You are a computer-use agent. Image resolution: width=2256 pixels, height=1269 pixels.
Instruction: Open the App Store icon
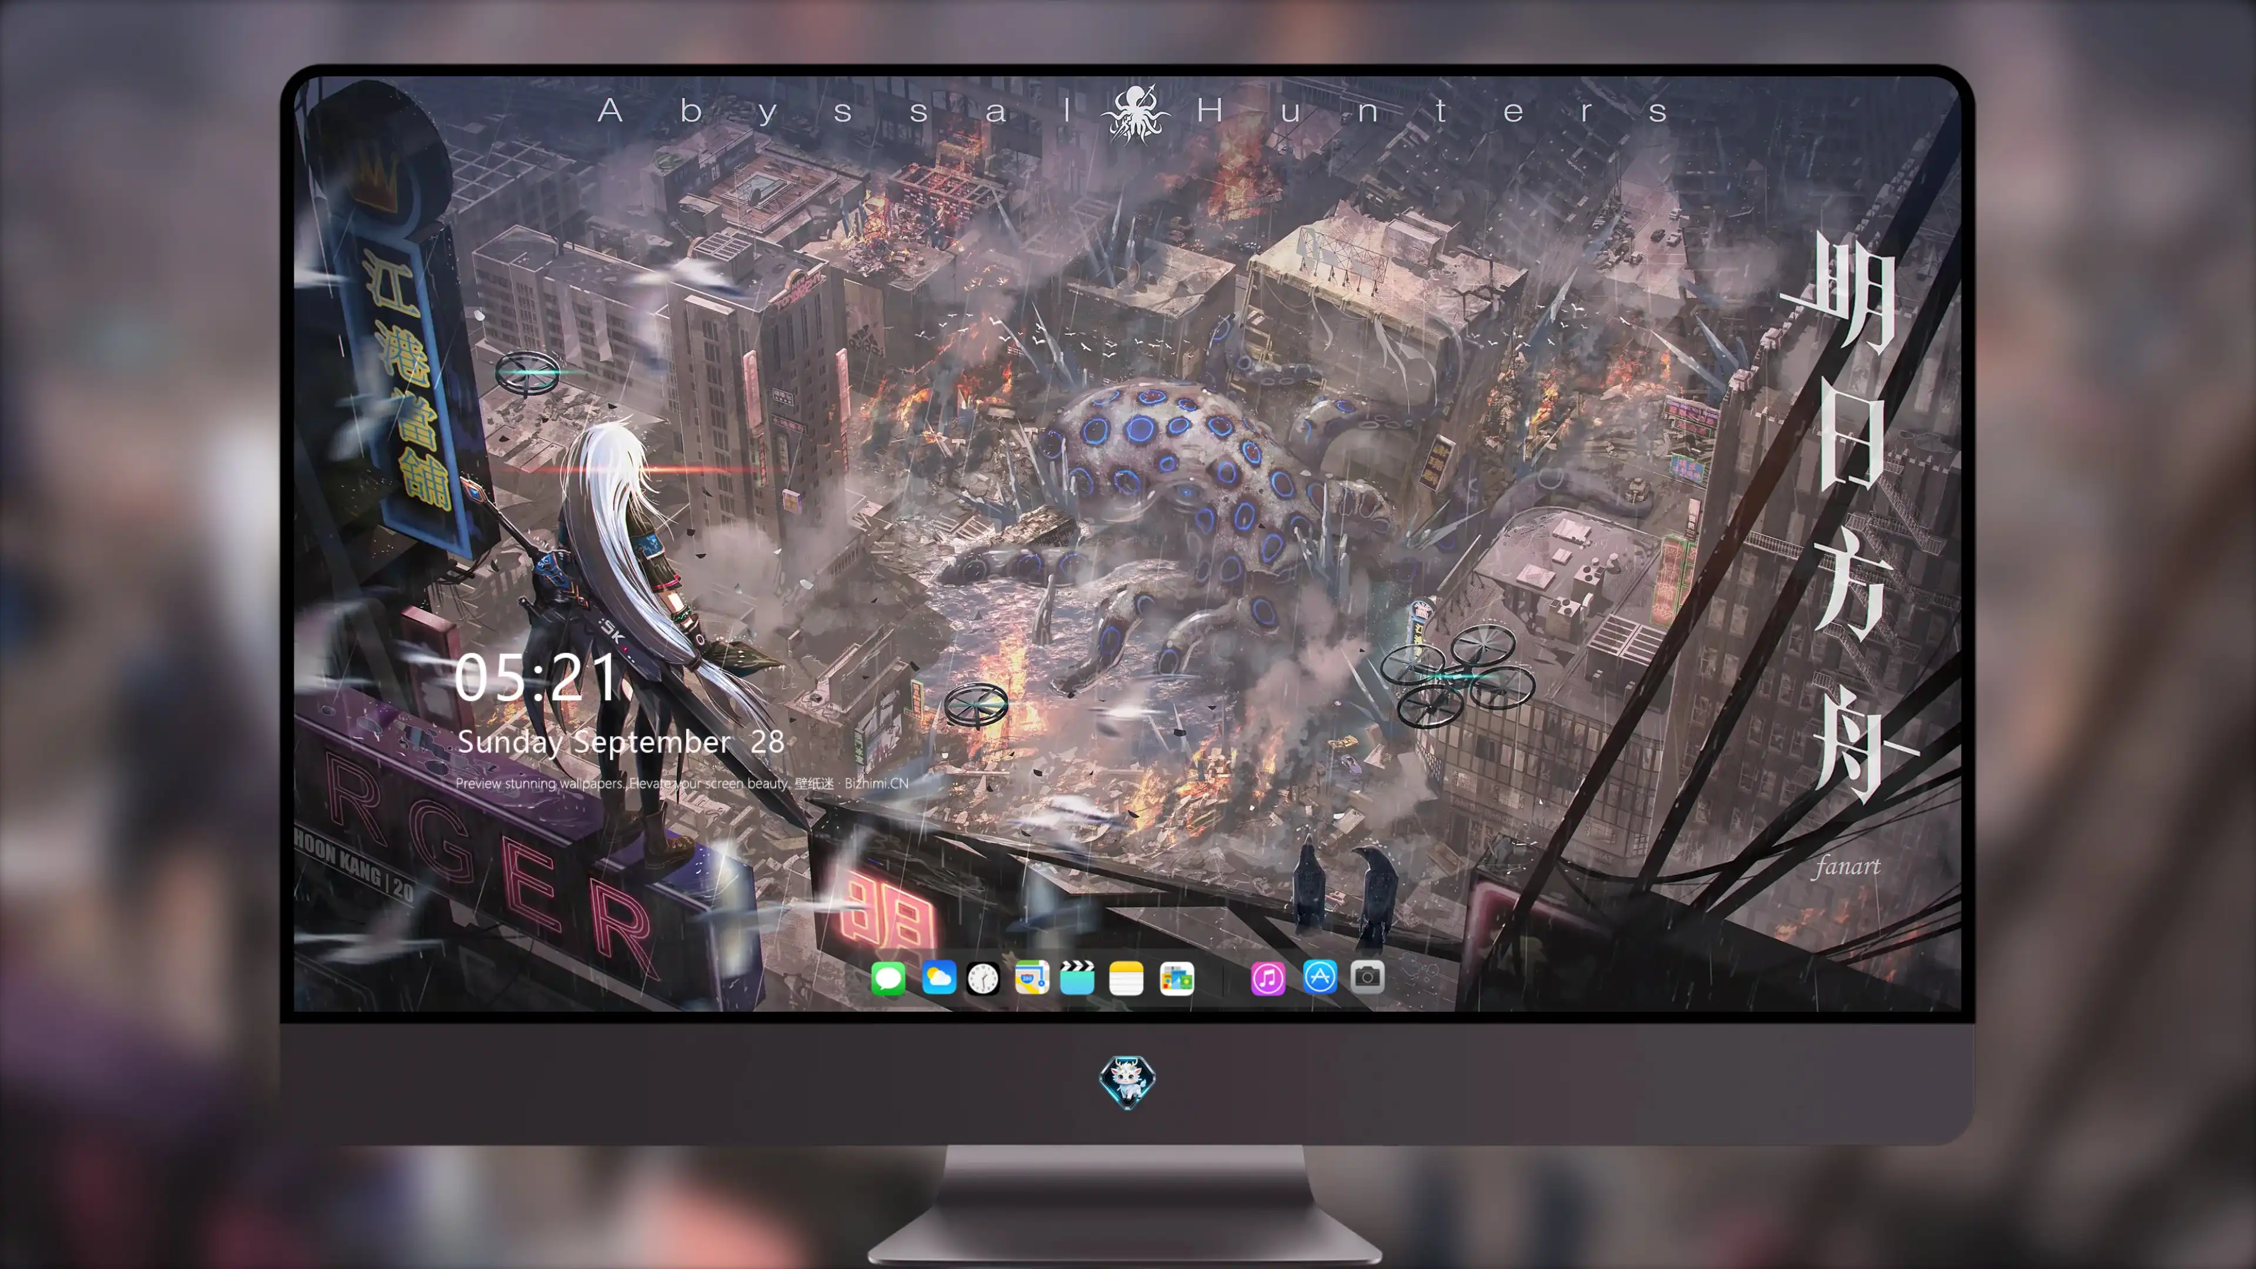pos(1320,978)
